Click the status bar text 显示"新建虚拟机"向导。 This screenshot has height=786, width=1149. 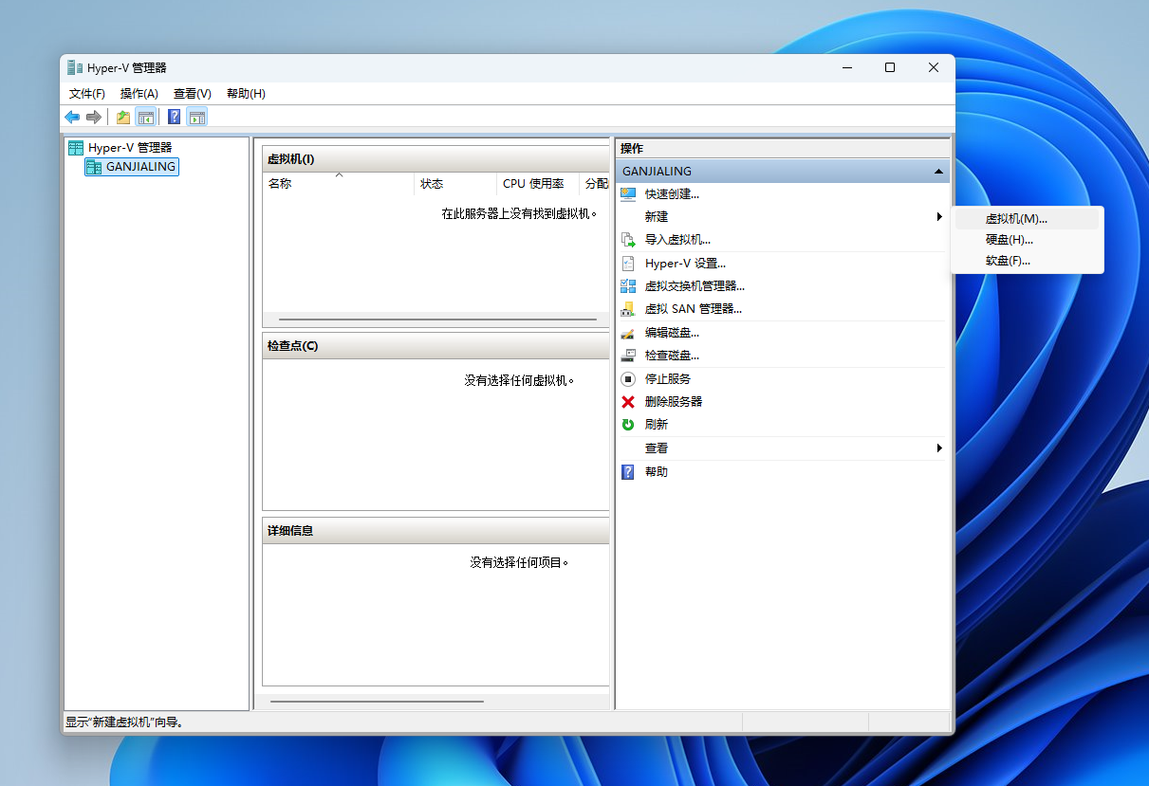(124, 722)
